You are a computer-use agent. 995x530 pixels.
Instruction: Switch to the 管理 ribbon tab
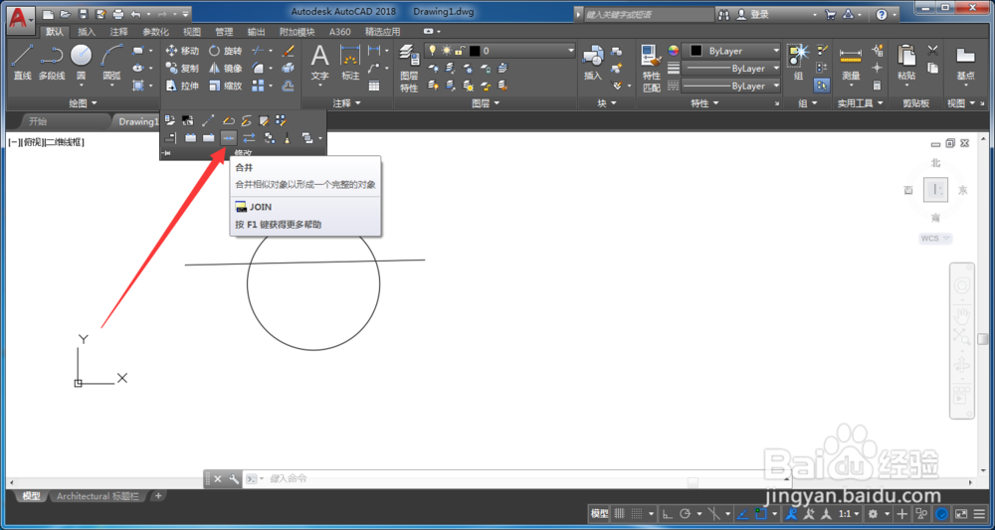[224, 32]
